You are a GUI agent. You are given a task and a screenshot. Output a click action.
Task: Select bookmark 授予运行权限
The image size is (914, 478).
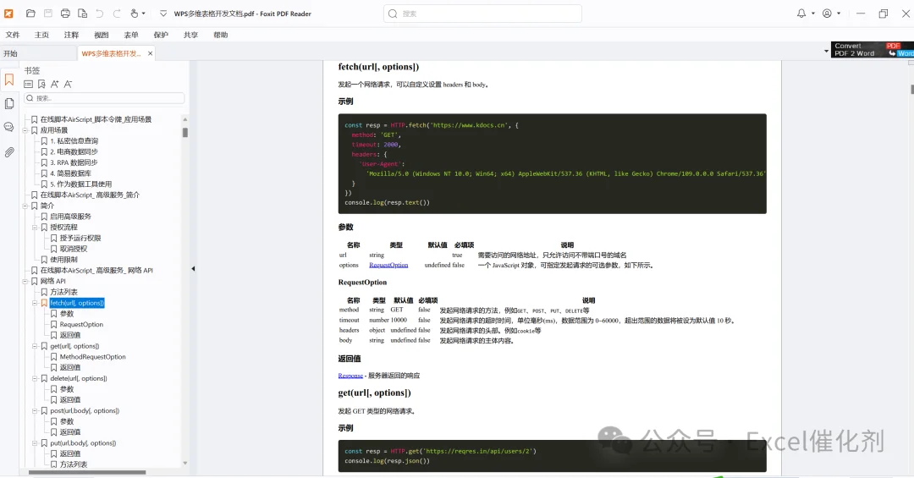80,238
